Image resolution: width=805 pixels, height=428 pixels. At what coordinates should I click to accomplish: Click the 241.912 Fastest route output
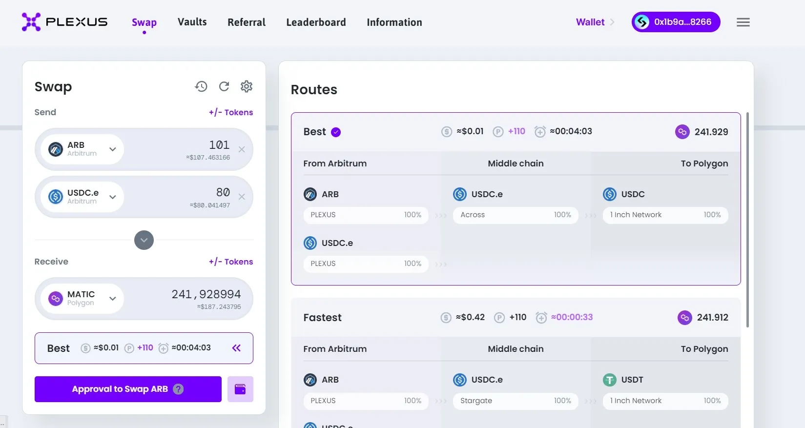713,318
